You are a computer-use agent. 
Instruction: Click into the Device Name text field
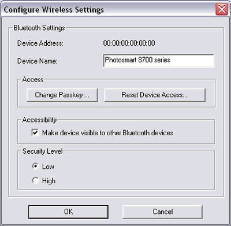158,61
